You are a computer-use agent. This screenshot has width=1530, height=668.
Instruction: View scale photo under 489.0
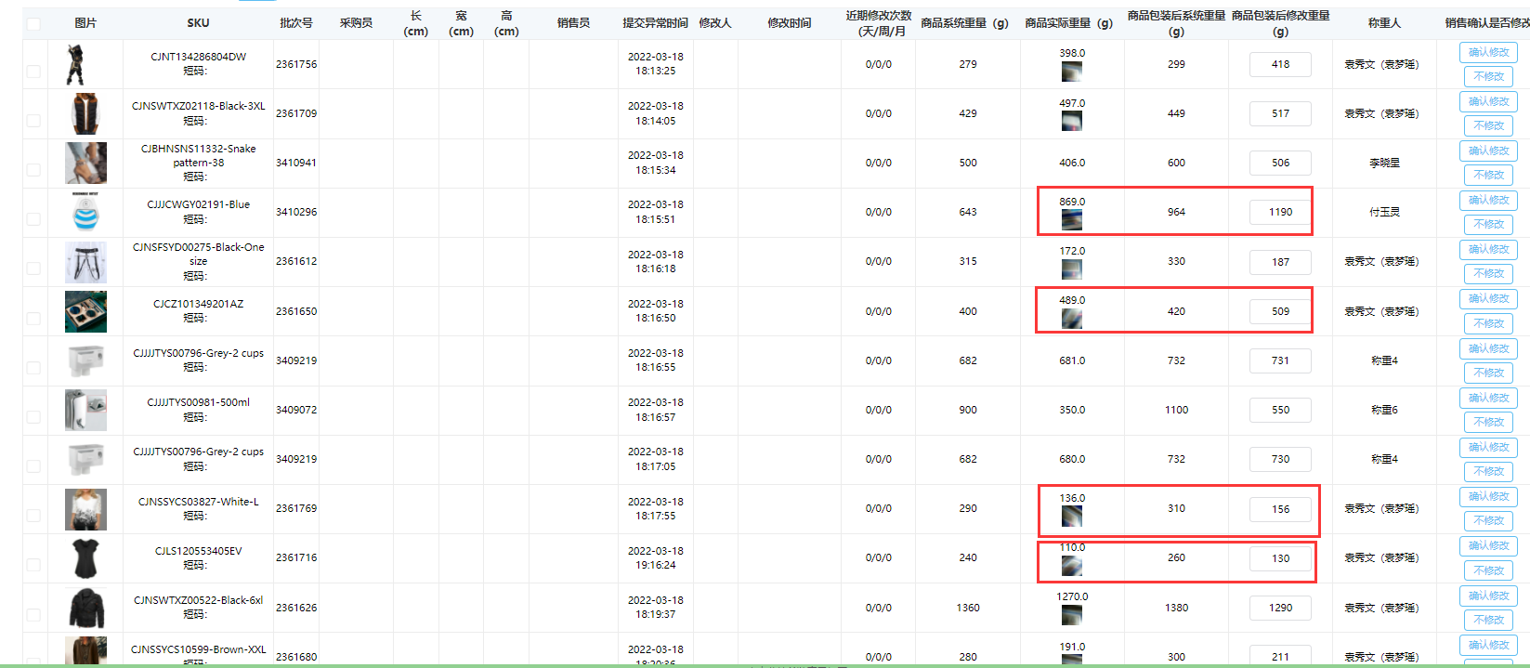tap(1072, 319)
